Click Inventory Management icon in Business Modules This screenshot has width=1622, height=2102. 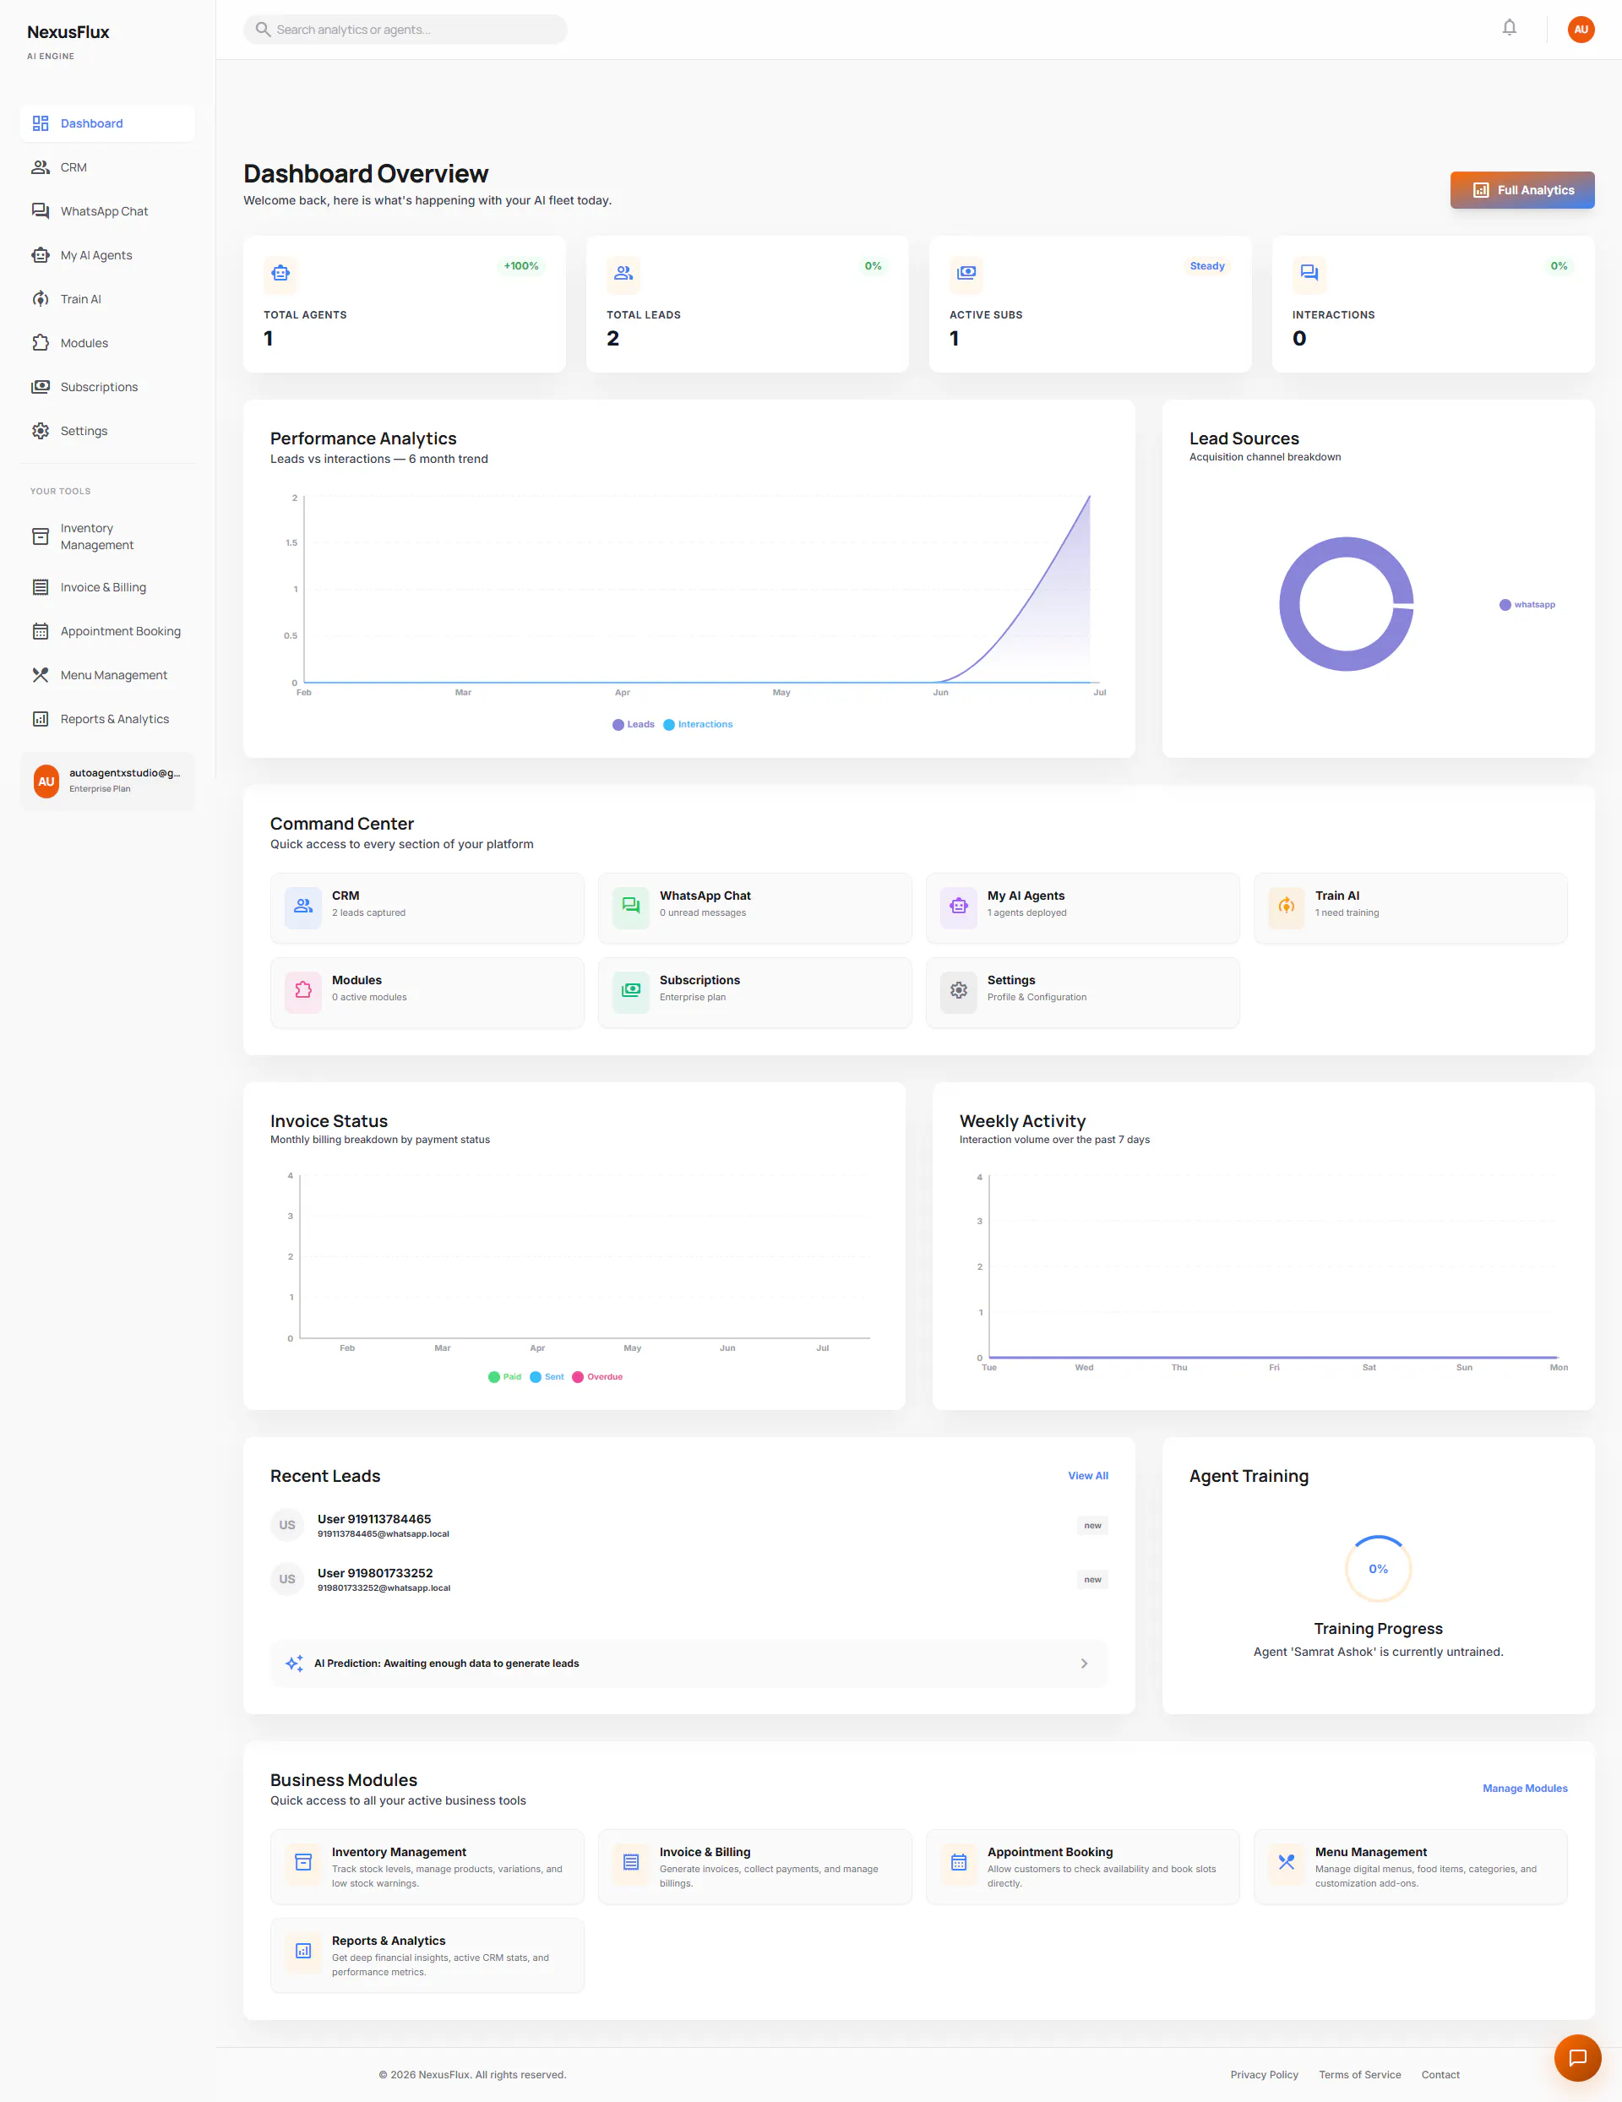click(x=303, y=1862)
